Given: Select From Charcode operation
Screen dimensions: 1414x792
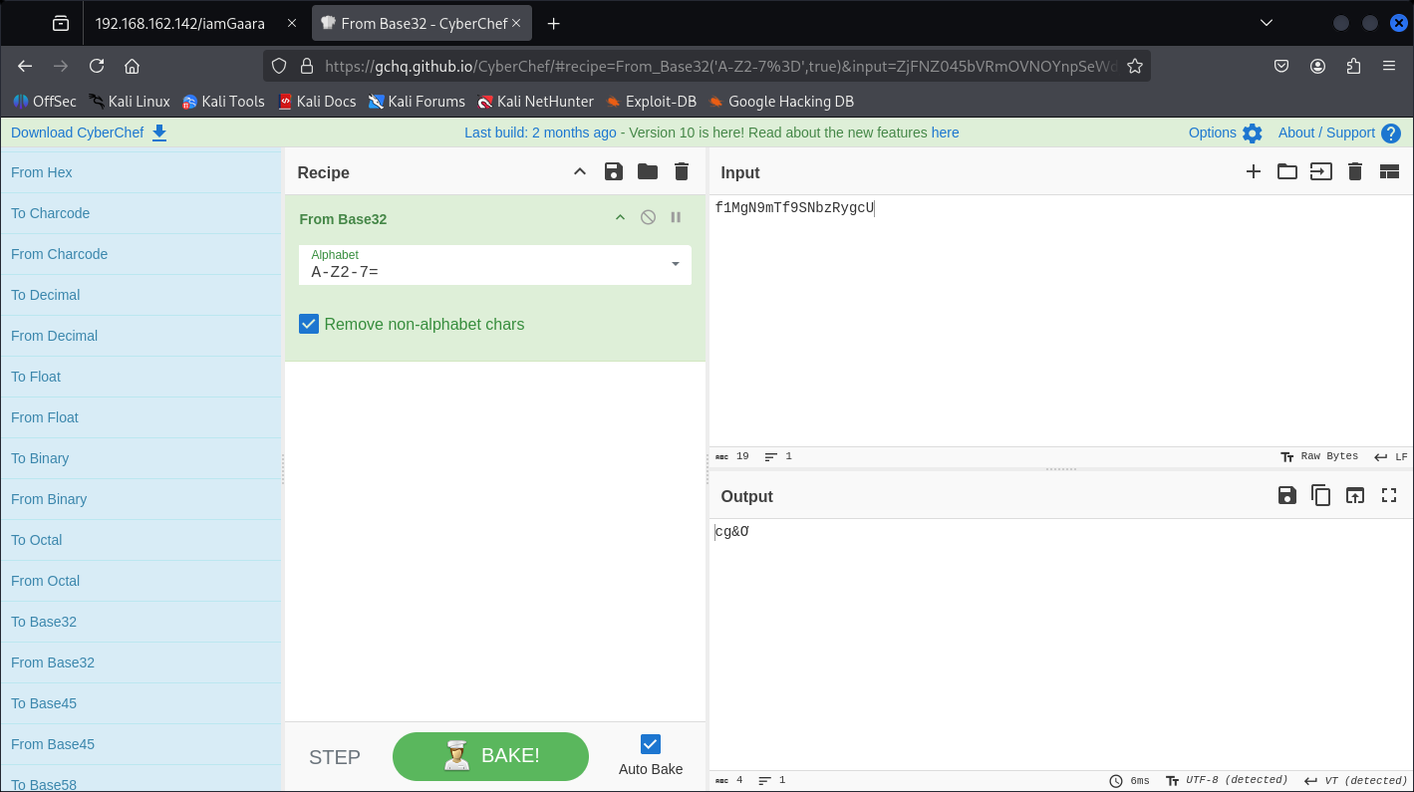Looking at the screenshot, I should (x=141, y=254).
